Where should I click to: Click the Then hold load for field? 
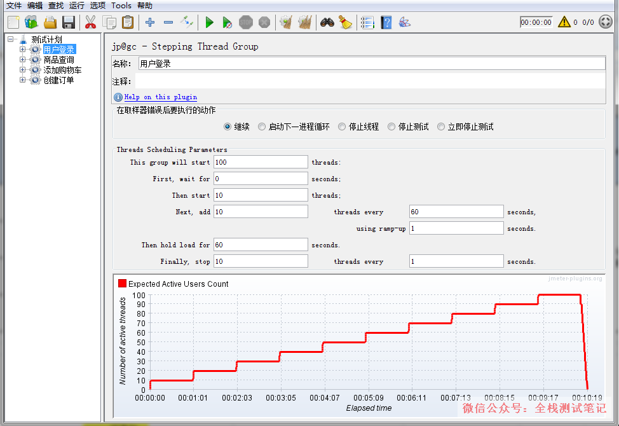[261, 245]
